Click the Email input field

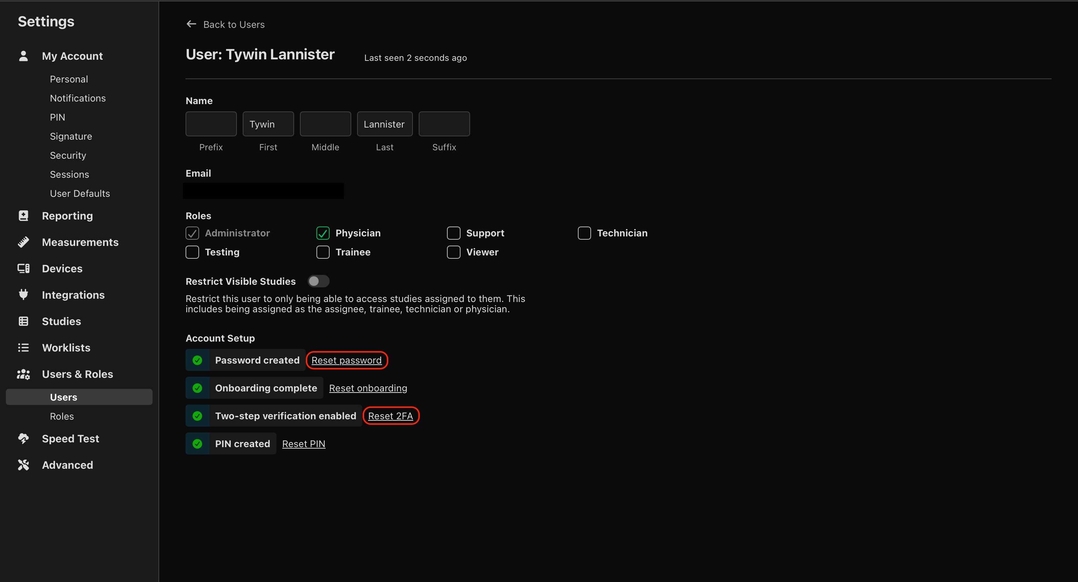click(x=264, y=191)
